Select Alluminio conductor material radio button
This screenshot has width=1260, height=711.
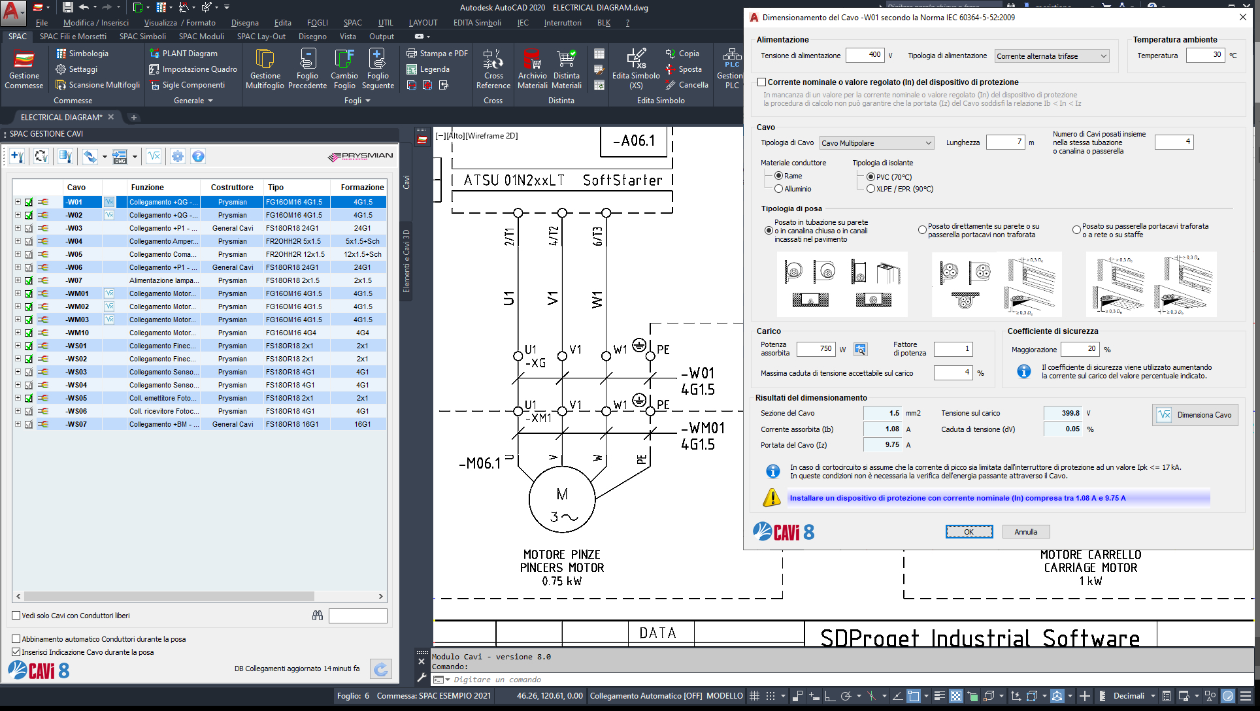click(778, 189)
